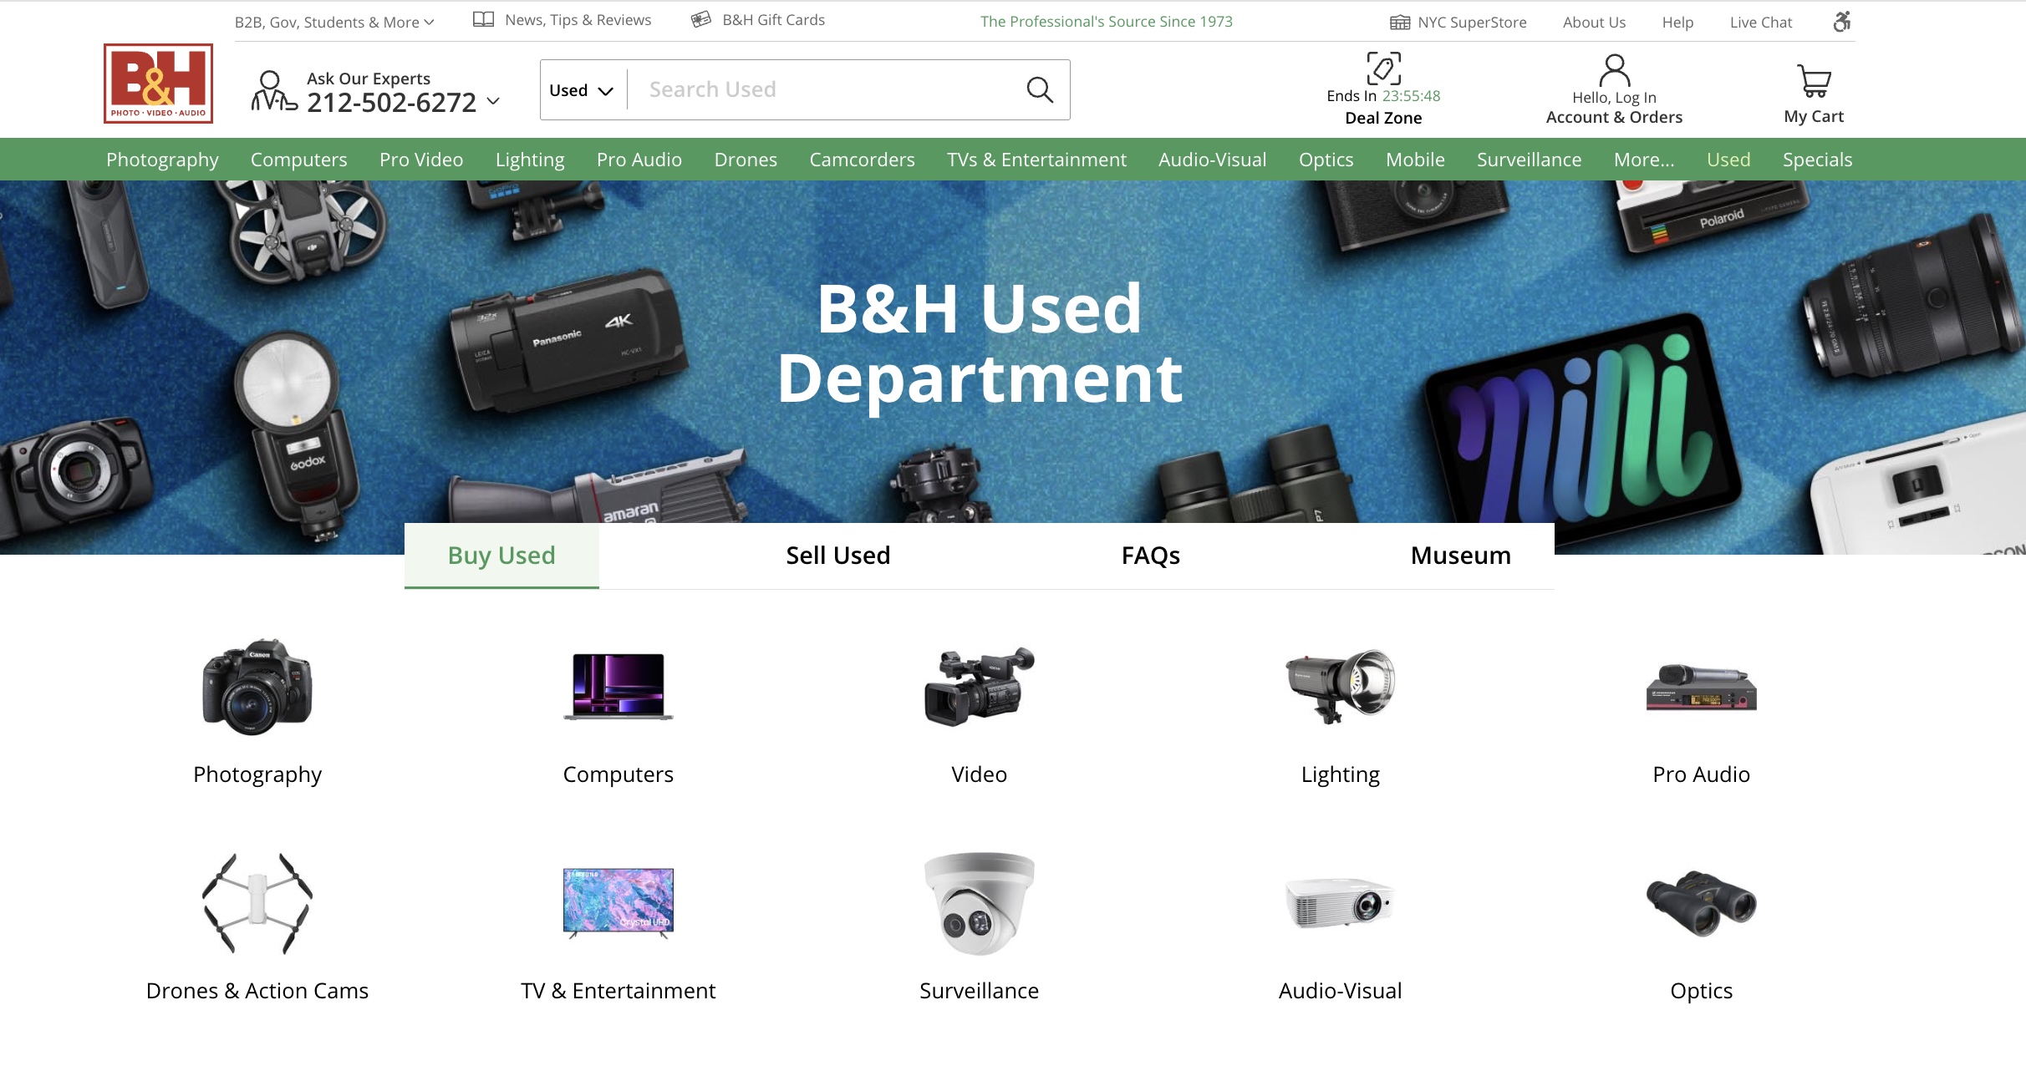Open Computers in the green navigation bar
The width and height of the screenshot is (2026, 1066).
pos(299,160)
